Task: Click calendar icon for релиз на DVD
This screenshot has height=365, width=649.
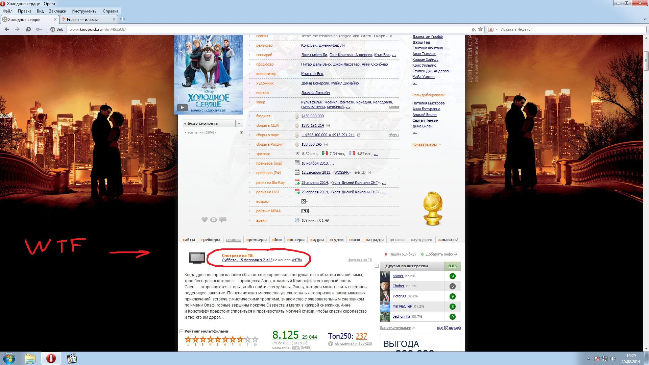Action: [297, 192]
